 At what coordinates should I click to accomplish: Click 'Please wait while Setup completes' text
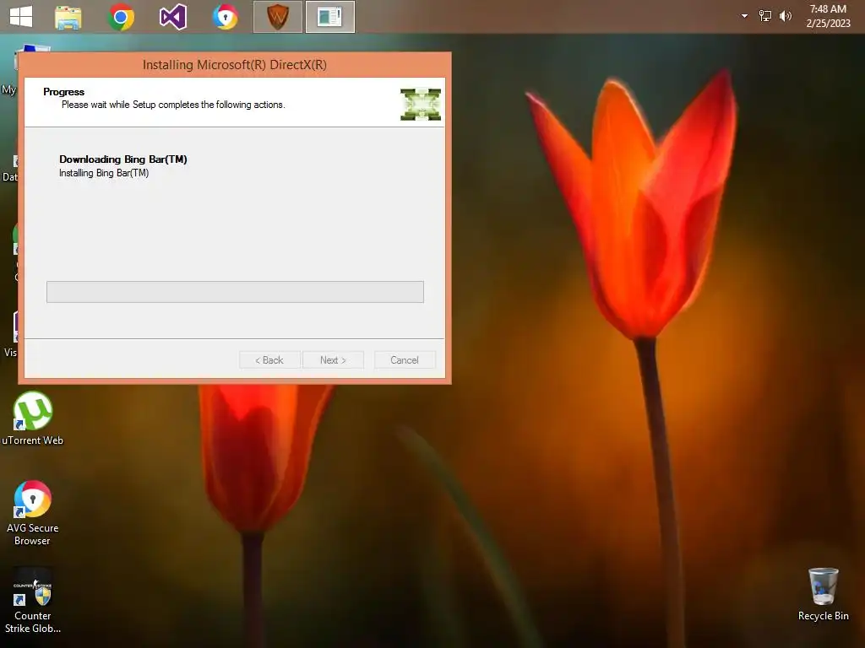173,105
